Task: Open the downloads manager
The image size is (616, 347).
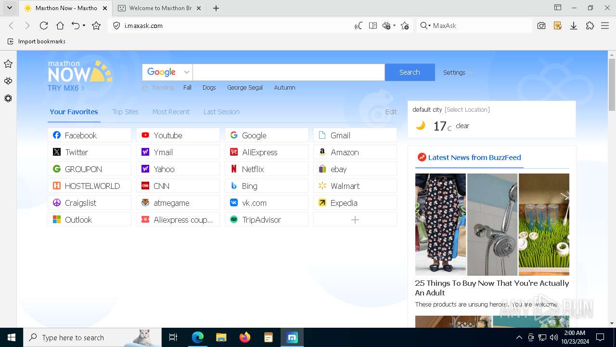Action: pyautogui.click(x=574, y=26)
